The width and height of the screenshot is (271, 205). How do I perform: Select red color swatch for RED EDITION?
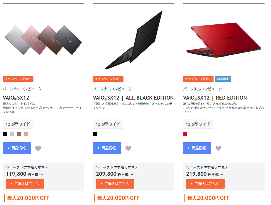(x=185, y=134)
